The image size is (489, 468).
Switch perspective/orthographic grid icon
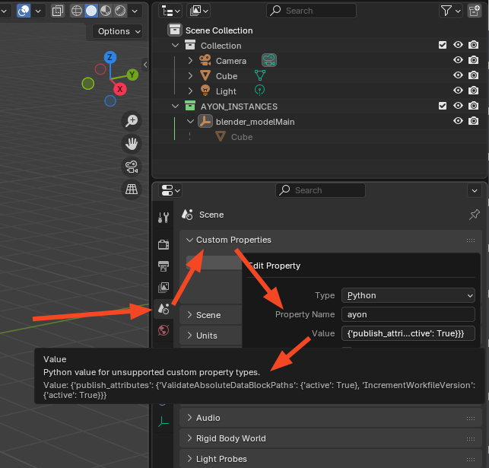(x=132, y=189)
